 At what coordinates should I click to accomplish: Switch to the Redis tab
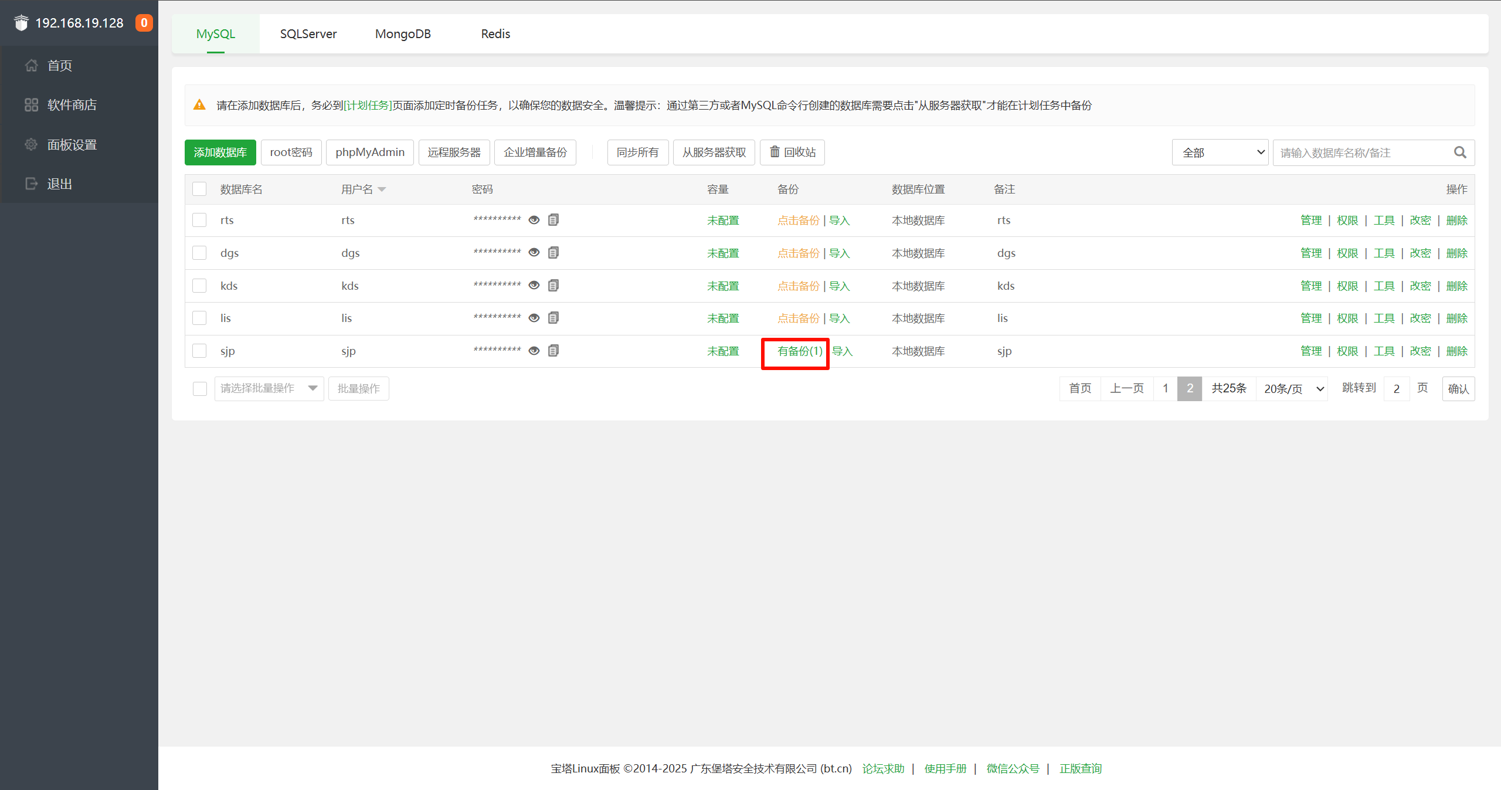point(495,34)
